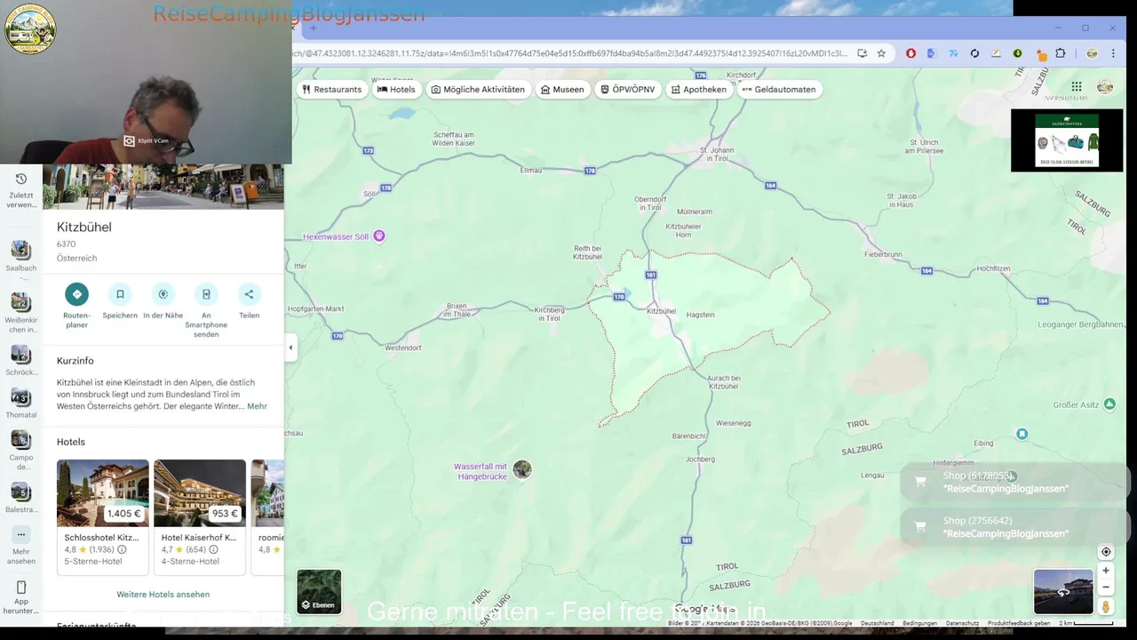
Task: Zoom in the map with the plus button
Action: coord(1106,571)
